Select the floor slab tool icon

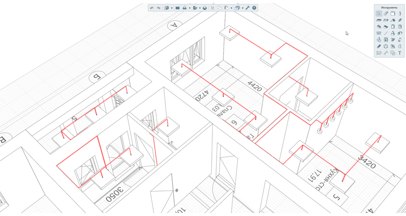[x=379, y=20]
